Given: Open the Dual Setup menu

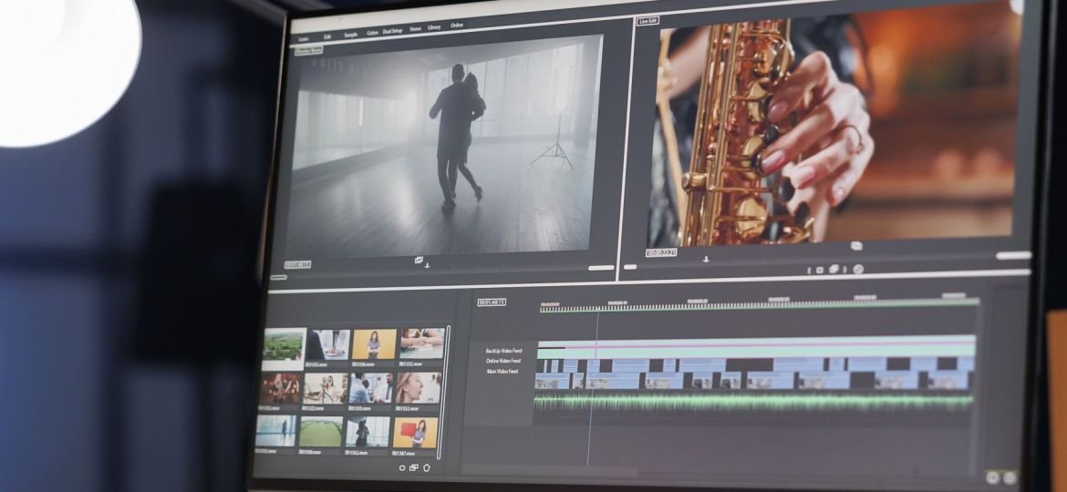Looking at the screenshot, I should pyautogui.click(x=393, y=31).
